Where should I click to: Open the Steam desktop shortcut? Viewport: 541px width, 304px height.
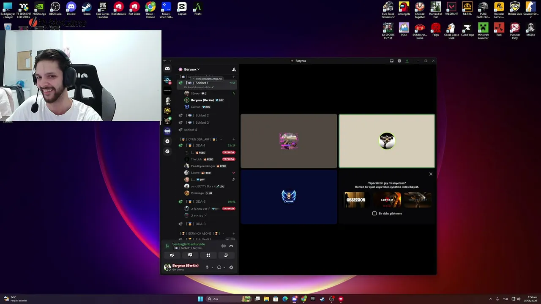[87, 8]
